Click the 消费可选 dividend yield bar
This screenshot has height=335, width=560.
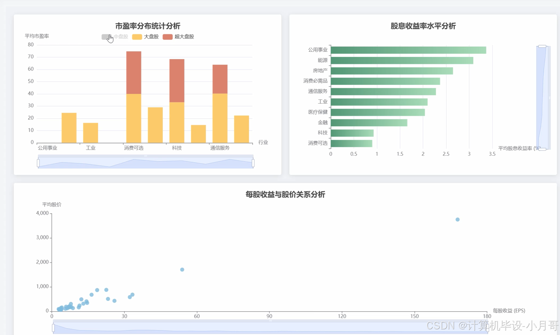[352, 143]
